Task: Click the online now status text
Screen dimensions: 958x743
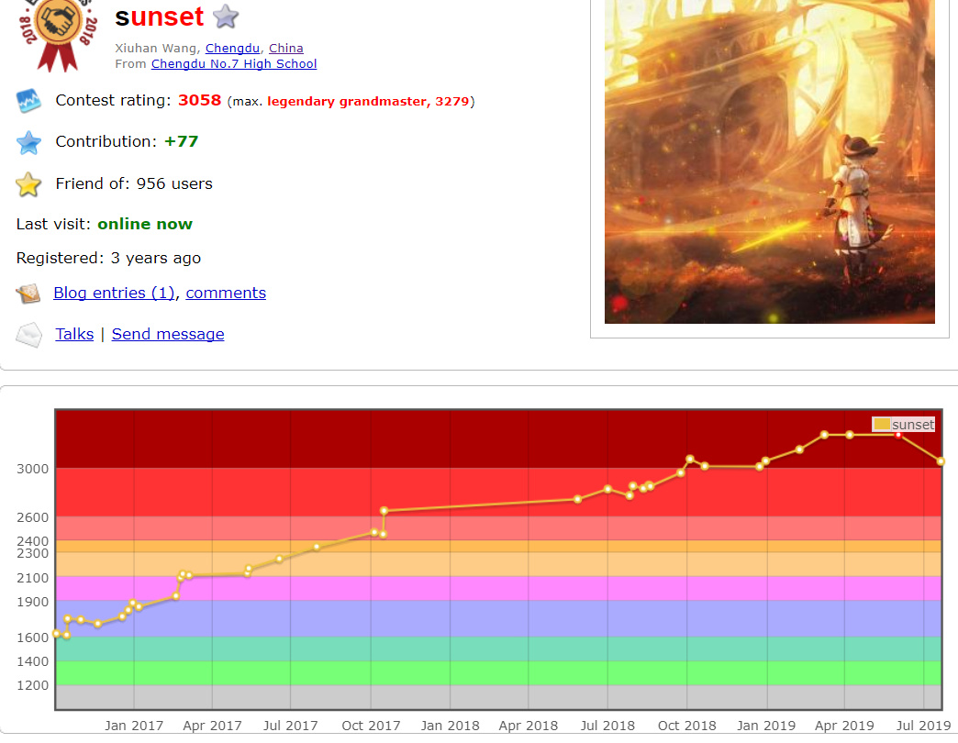Action: point(145,224)
